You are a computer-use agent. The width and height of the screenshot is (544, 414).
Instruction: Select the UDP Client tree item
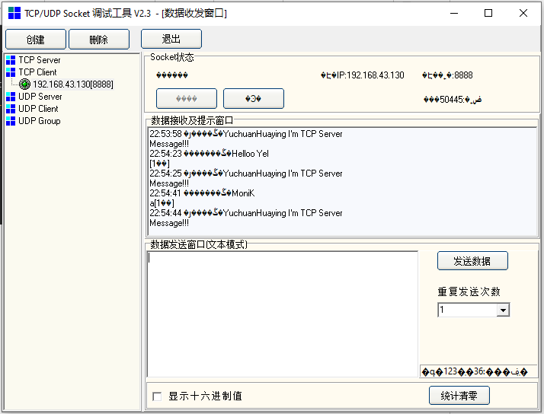pyautogui.click(x=38, y=109)
